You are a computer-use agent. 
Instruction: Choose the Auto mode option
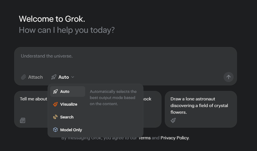point(65,91)
